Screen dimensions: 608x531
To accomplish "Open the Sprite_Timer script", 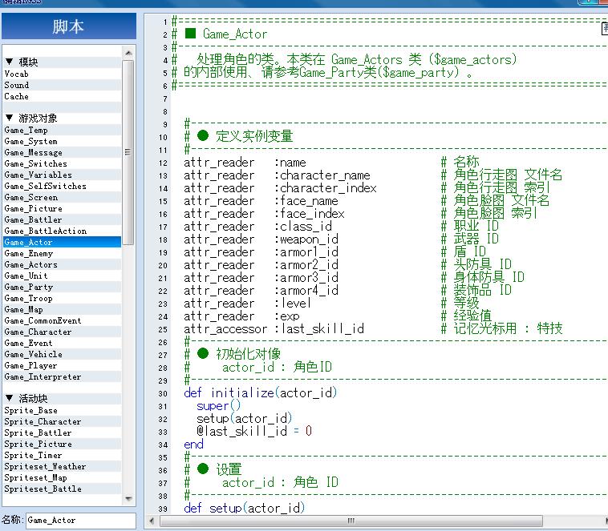I will (62, 456).
